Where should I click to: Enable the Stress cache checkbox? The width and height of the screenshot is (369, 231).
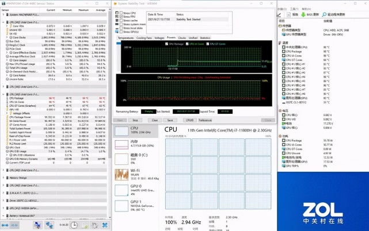coord(121,21)
